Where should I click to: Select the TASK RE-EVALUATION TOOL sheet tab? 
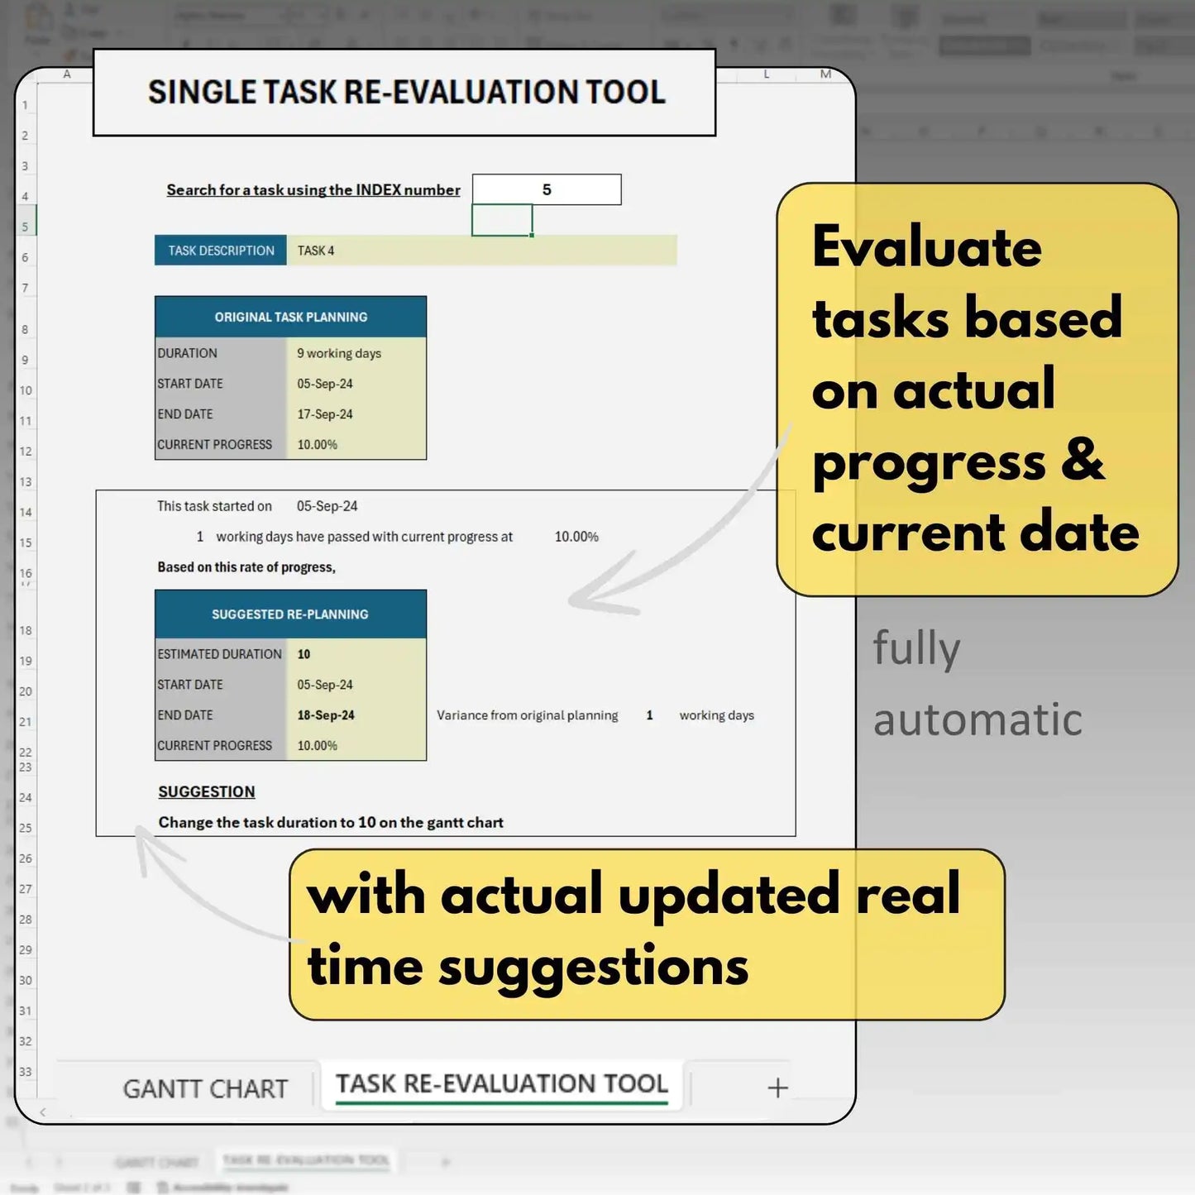pyautogui.click(x=500, y=1086)
